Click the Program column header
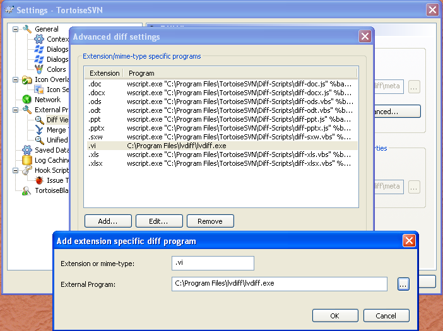The image size is (443, 331). pos(240,73)
